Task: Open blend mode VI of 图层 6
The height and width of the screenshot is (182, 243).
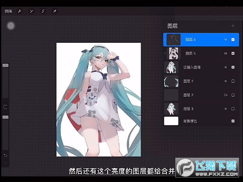Action: [x=226, y=40]
